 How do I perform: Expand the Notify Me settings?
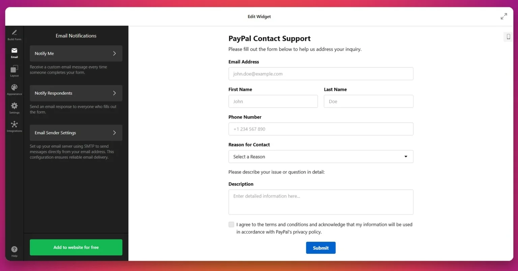click(76, 53)
